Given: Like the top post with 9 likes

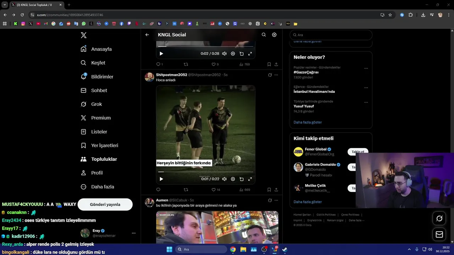Looking at the screenshot, I should 215,64.
